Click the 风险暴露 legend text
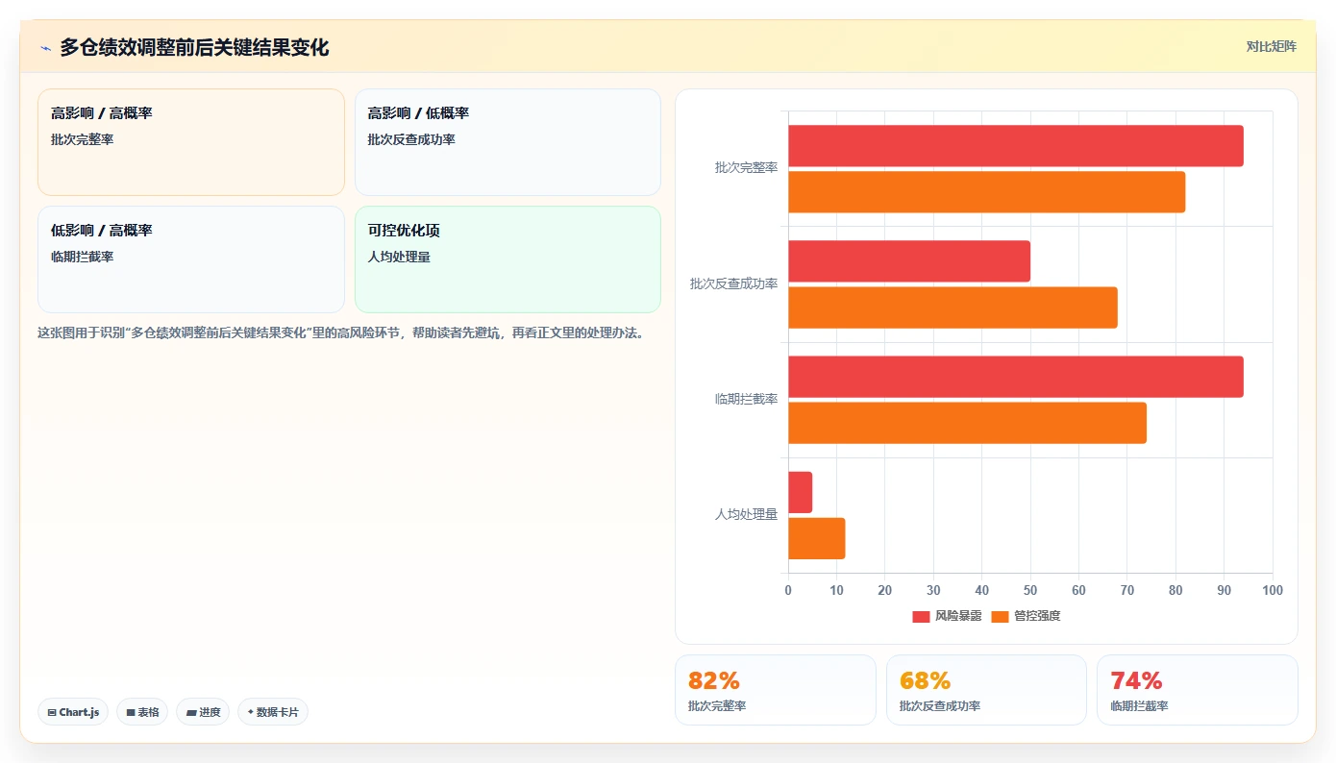The image size is (1336, 763). pyautogui.click(x=958, y=616)
